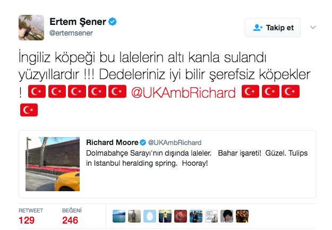This screenshot has height=230, width=332.
Task: Click the blue verified badge beside Ertem Şener
Action: pyautogui.click(x=113, y=22)
